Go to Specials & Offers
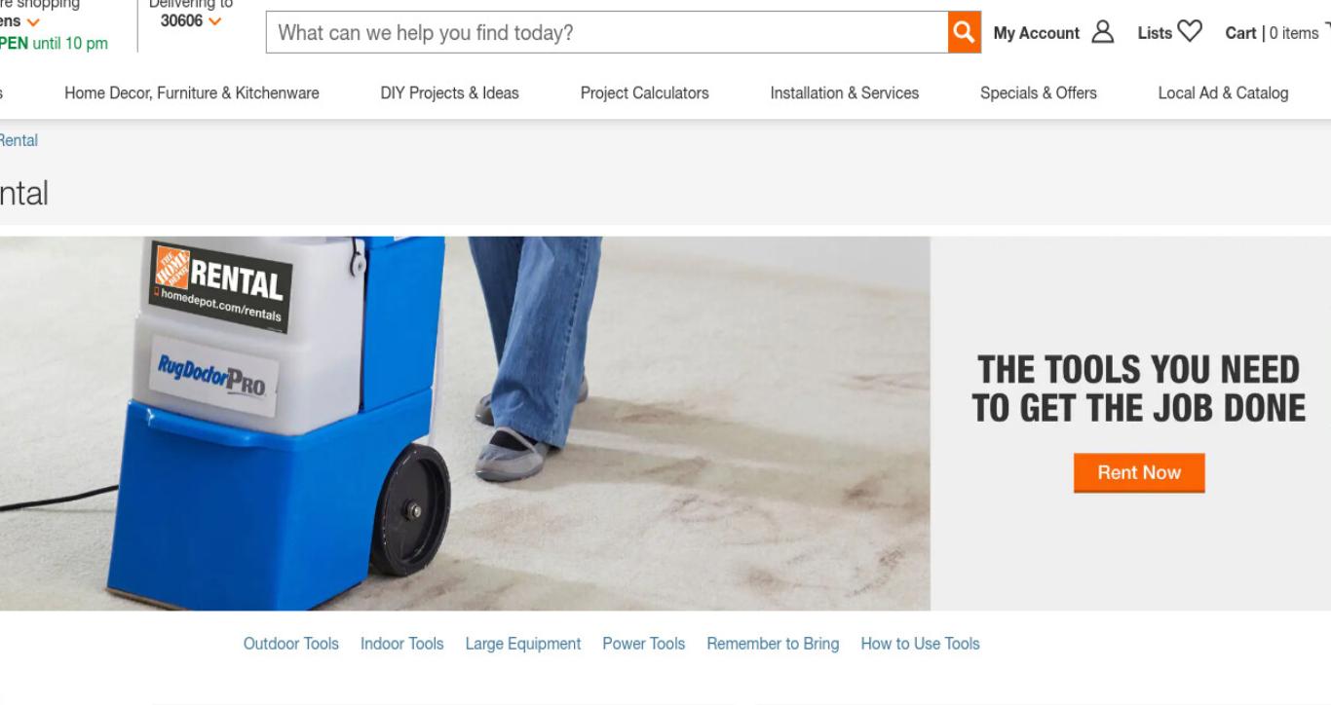Viewport: 1331px width, 705px height. (1039, 93)
